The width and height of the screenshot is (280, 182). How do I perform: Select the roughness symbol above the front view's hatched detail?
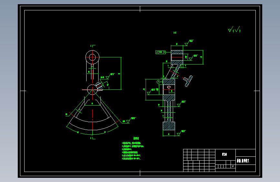tap(110, 76)
